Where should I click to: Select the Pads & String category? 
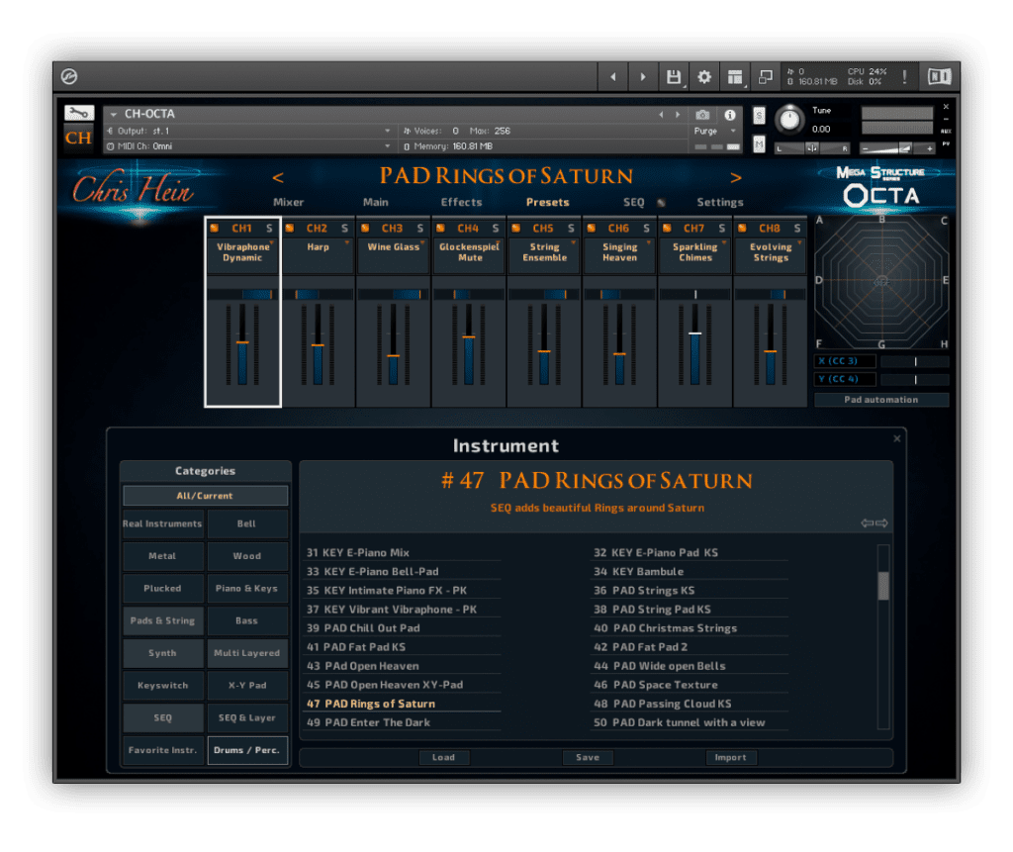tap(163, 620)
